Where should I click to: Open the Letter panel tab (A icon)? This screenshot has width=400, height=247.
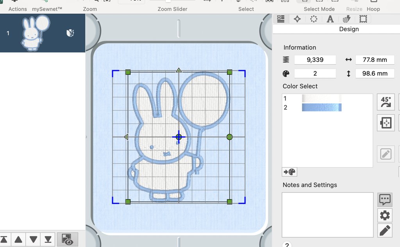point(330,19)
